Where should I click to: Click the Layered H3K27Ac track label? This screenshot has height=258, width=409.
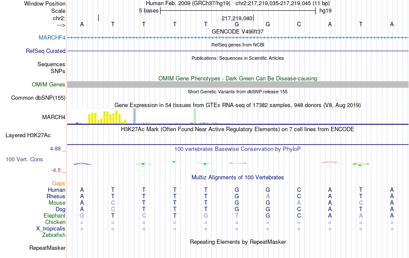[x=28, y=135]
